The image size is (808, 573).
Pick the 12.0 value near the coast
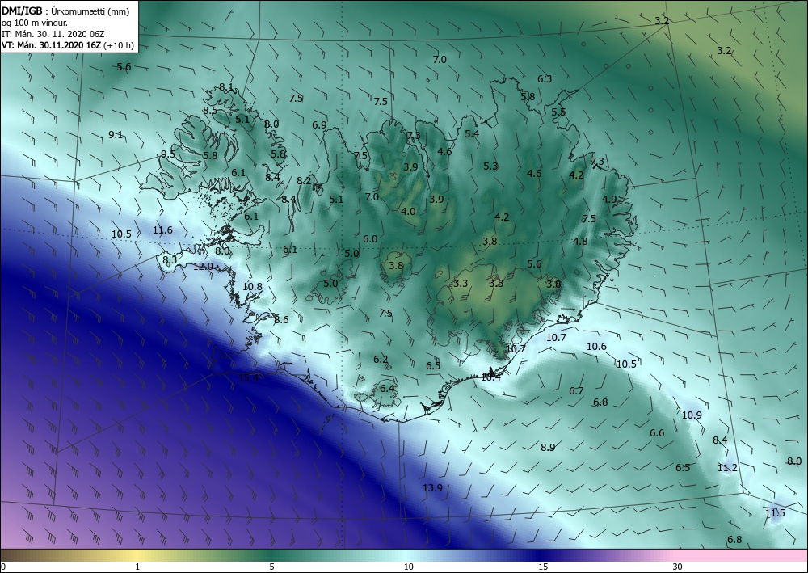point(203,267)
